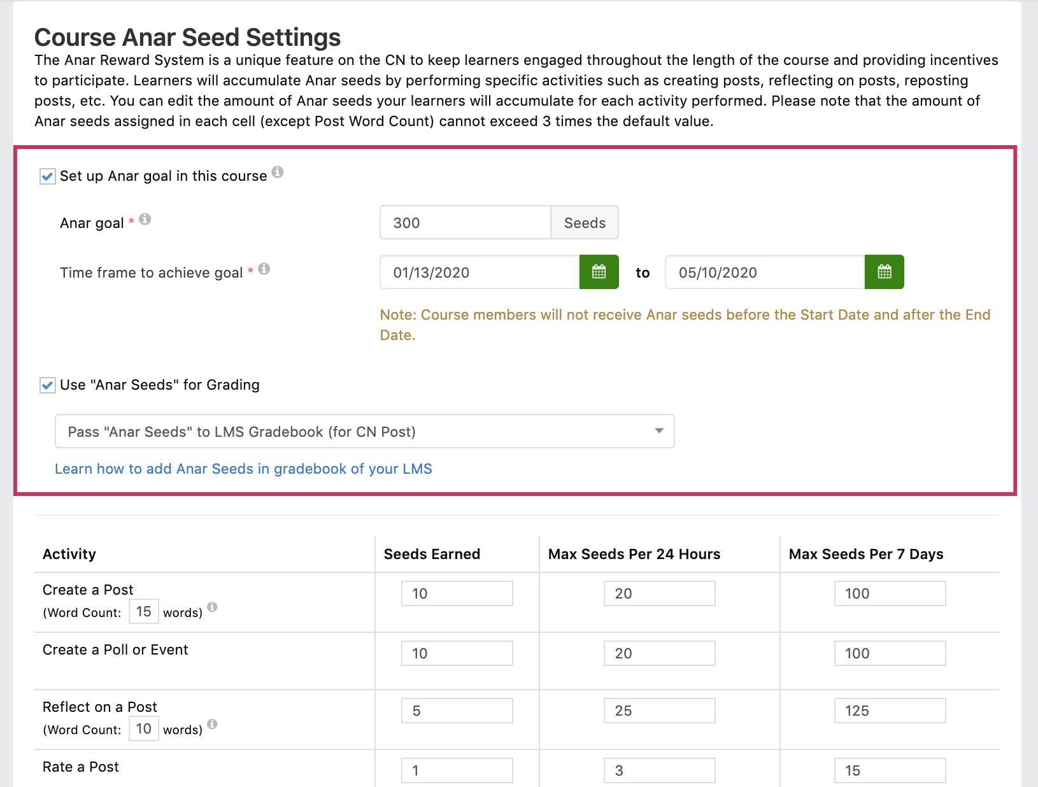1038x787 pixels.
Task: Edit the start date 01/13/2020 field
Action: click(480, 272)
